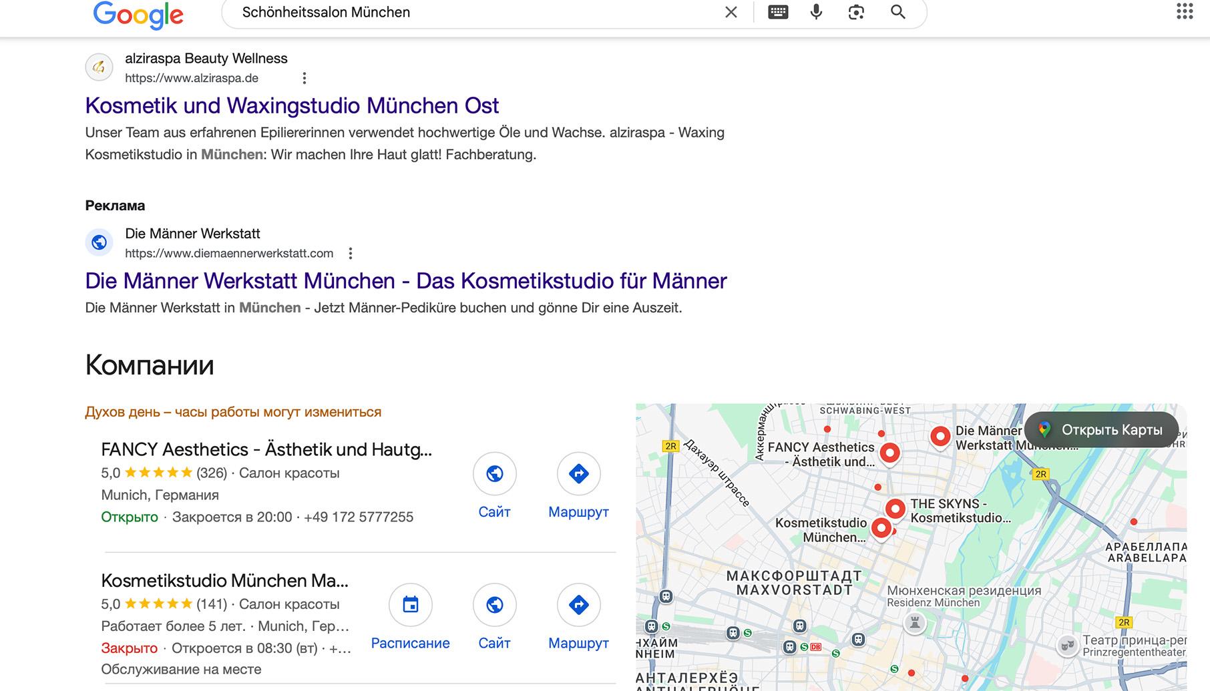Click Residenz München landmark icon on map
Screen dimensions: 1210x691
(x=915, y=623)
